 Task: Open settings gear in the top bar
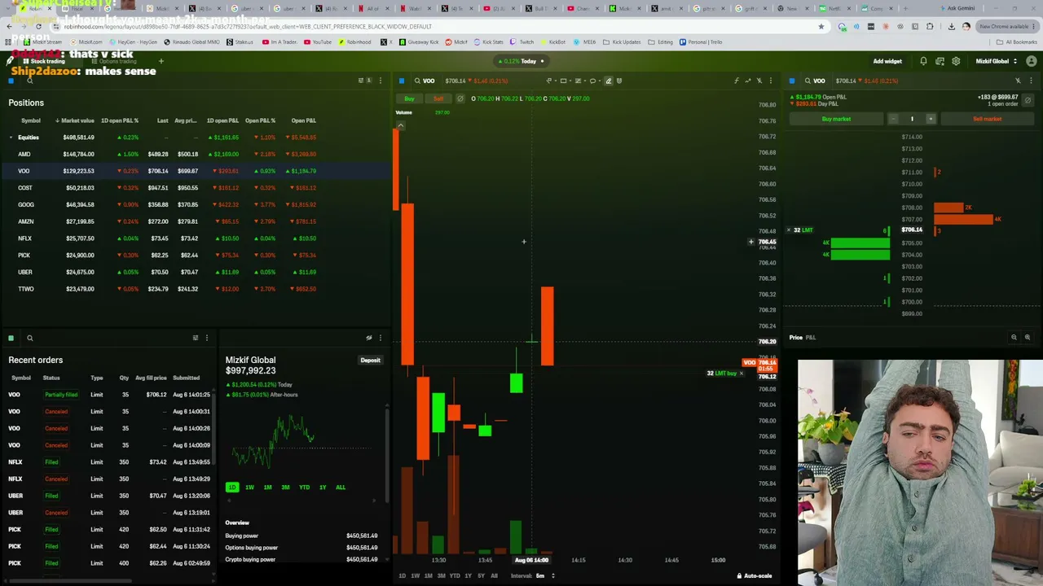[x=956, y=61]
